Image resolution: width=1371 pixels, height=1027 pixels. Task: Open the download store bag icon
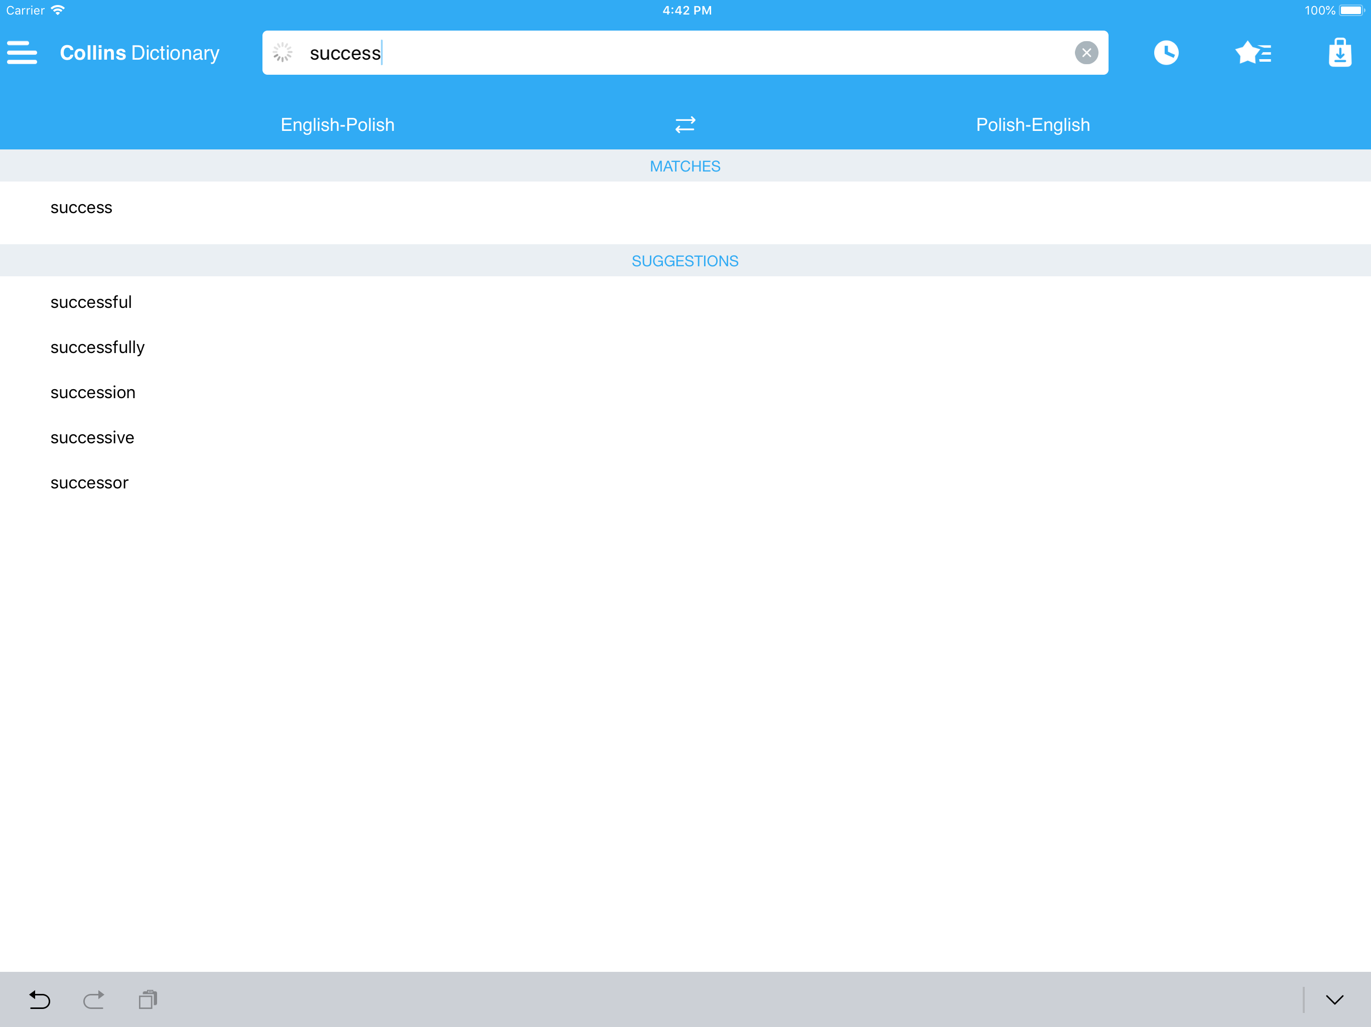pos(1339,53)
